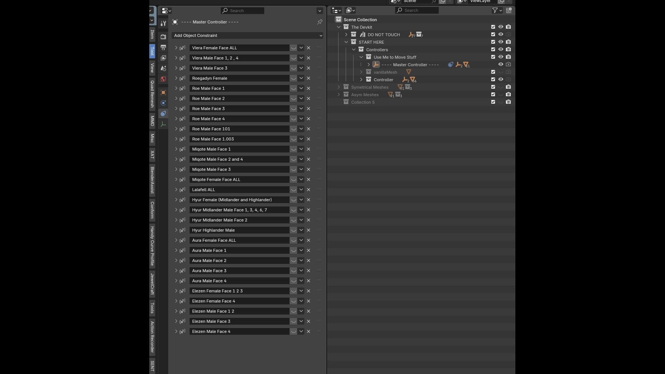Open the World properties tab
The height and width of the screenshot is (374, 665).
[x=163, y=79]
